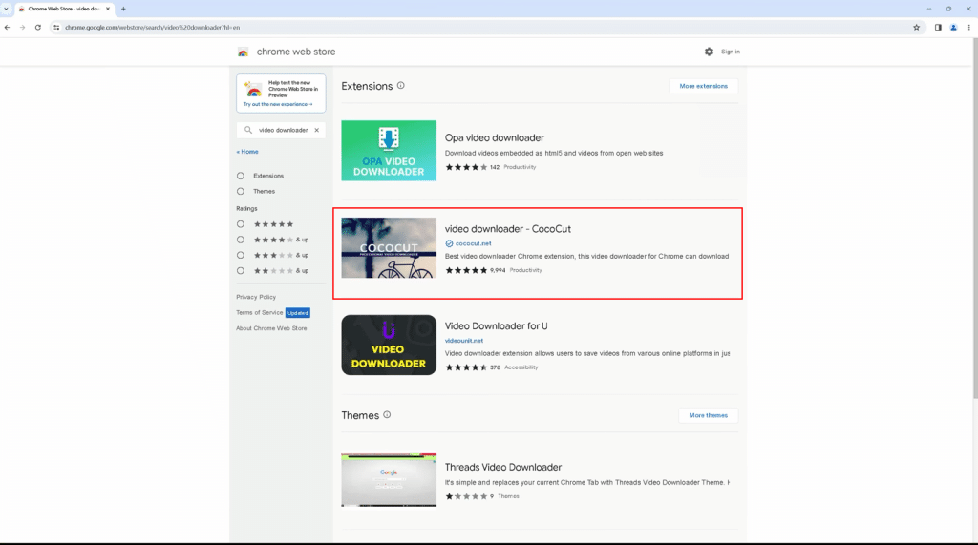978x545 pixels.
Task: Go to Home link in sidebar
Action: [x=247, y=152]
